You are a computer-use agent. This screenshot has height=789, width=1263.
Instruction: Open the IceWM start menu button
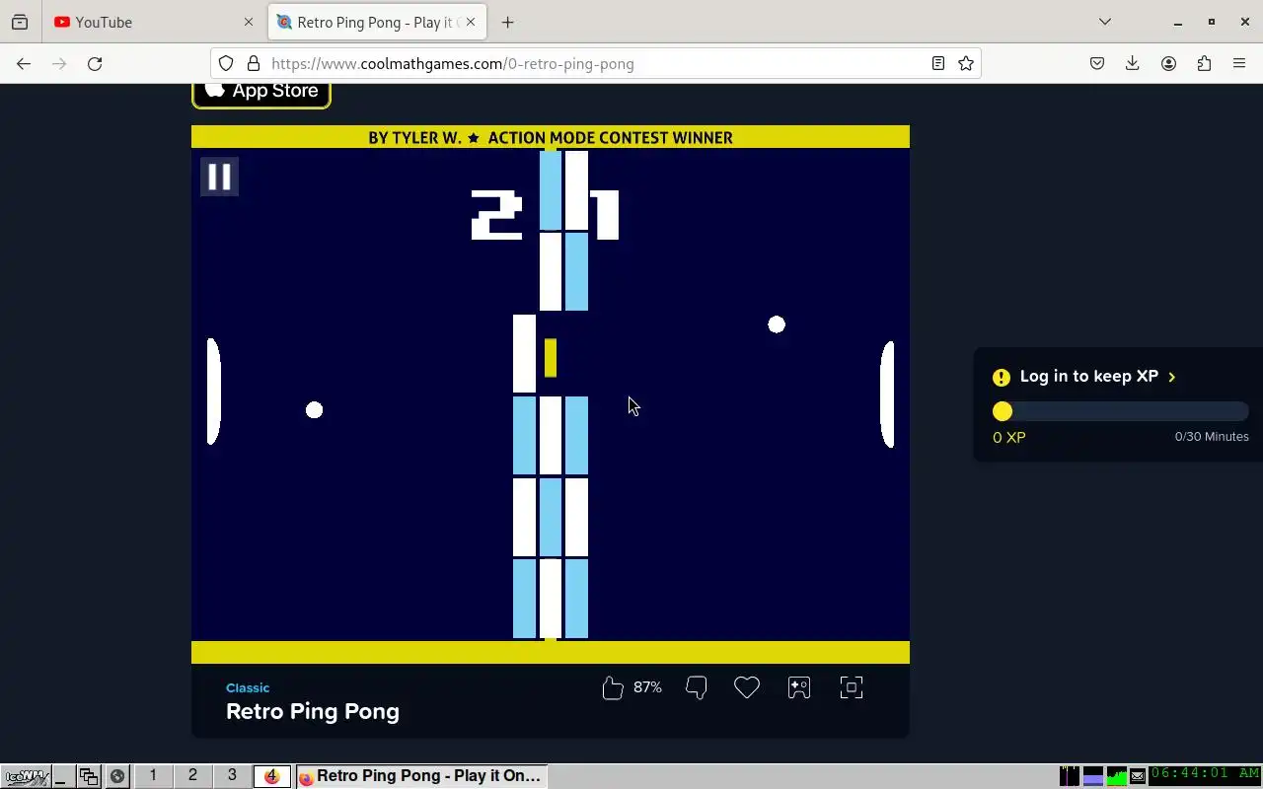point(26,776)
